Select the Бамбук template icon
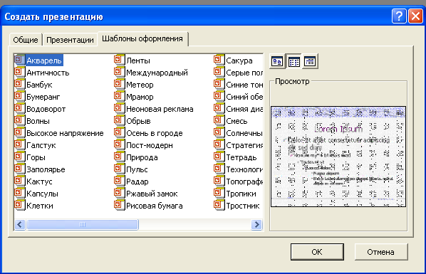 (x=19, y=84)
